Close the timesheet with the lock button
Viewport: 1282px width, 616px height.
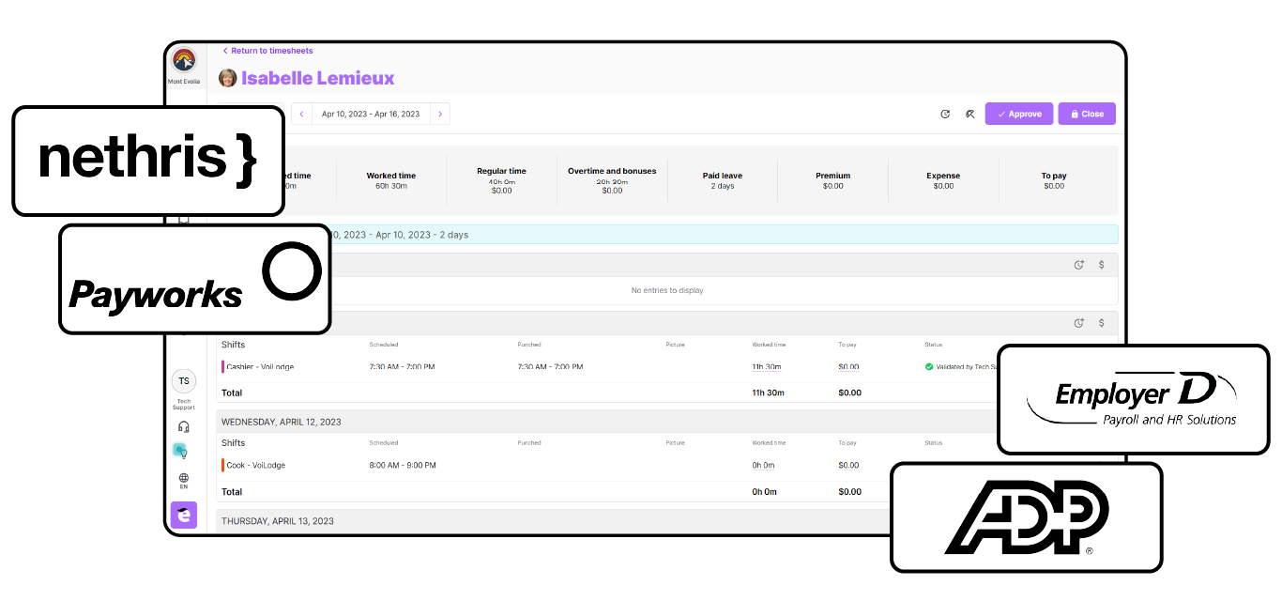tap(1087, 114)
